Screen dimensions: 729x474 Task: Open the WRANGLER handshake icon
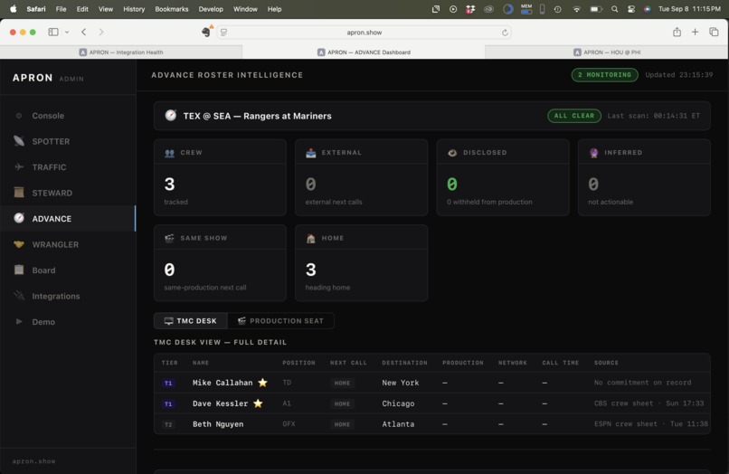[x=19, y=244]
